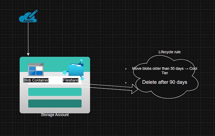Select the Lifecycle rule title text
This screenshot has width=215, height=136.
click(169, 52)
